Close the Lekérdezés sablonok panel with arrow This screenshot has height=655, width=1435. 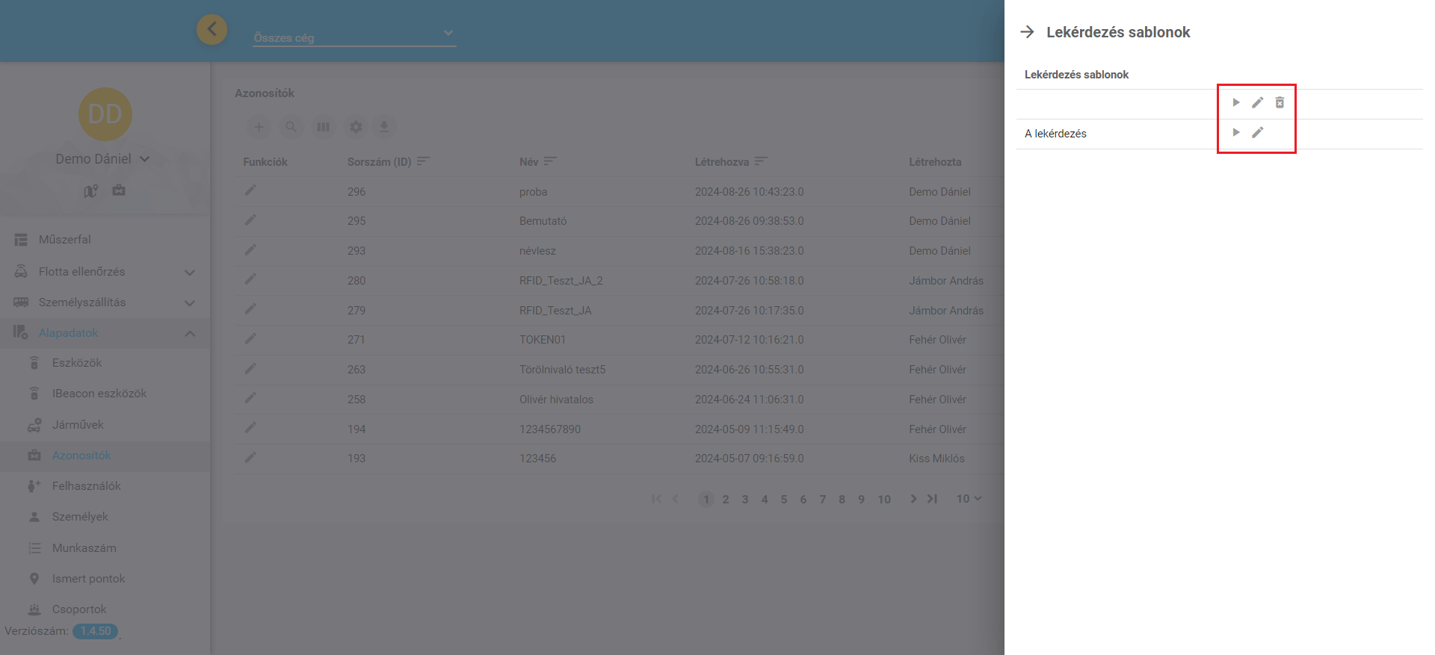[x=1027, y=32]
